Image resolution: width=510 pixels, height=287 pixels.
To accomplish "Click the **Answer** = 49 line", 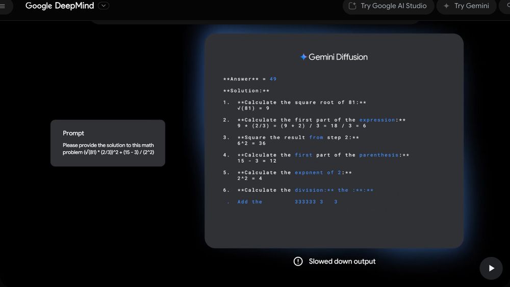I will pyautogui.click(x=250, y=79).
